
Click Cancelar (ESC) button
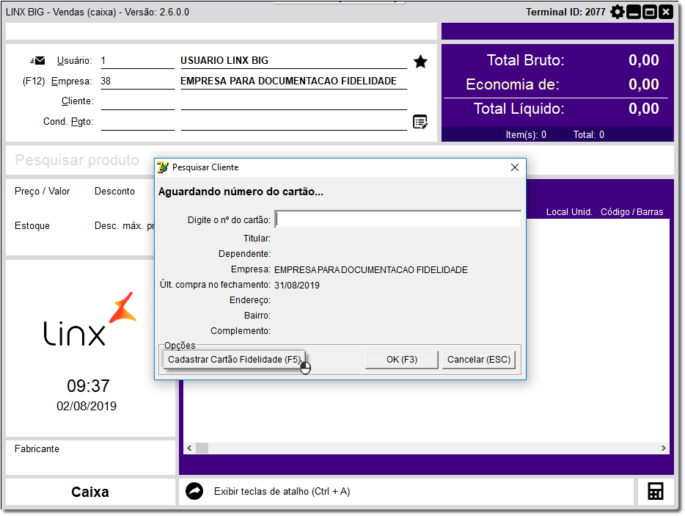coord(479,360)
